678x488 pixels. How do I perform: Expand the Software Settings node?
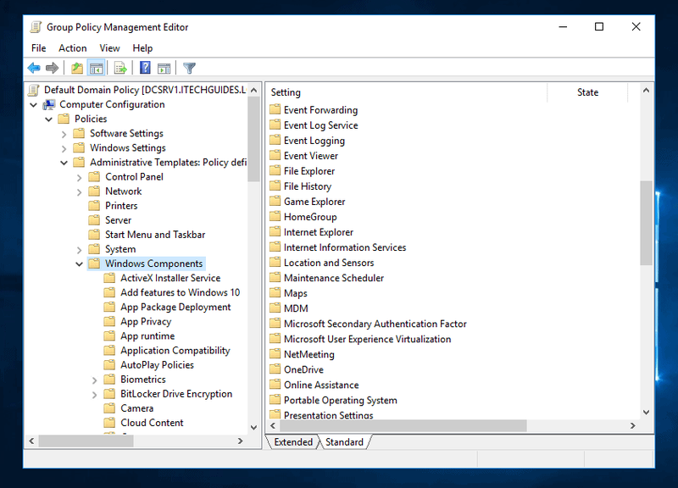click(x=64, y=134)
